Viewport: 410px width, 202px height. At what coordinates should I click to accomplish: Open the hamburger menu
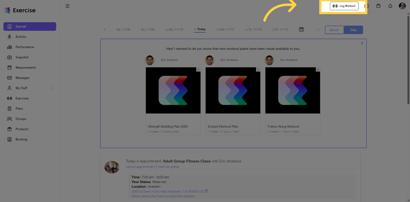(68, 6)
